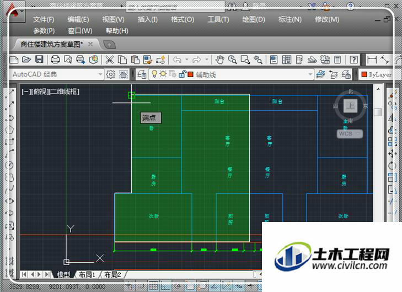Open the 工具(T) menu
This screenshot has height=292, width=402.
point(218,19)
